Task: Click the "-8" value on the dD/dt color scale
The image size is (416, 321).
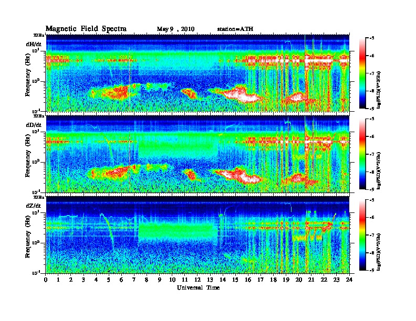Action: 372,172
